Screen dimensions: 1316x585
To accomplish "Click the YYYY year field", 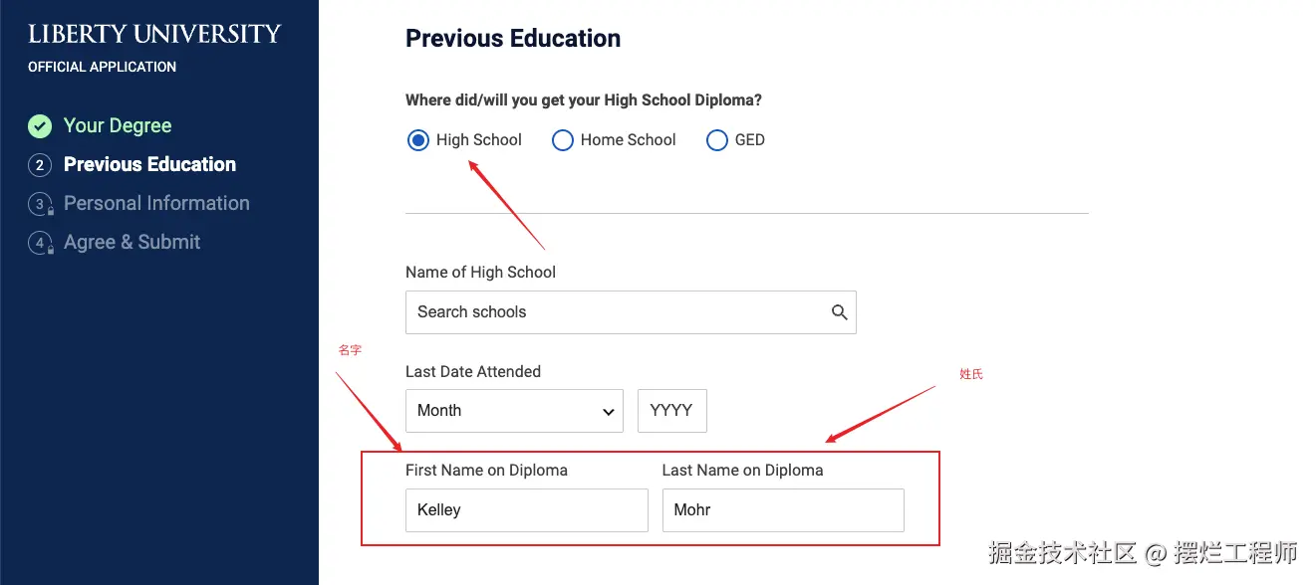I will click(671, 411).
